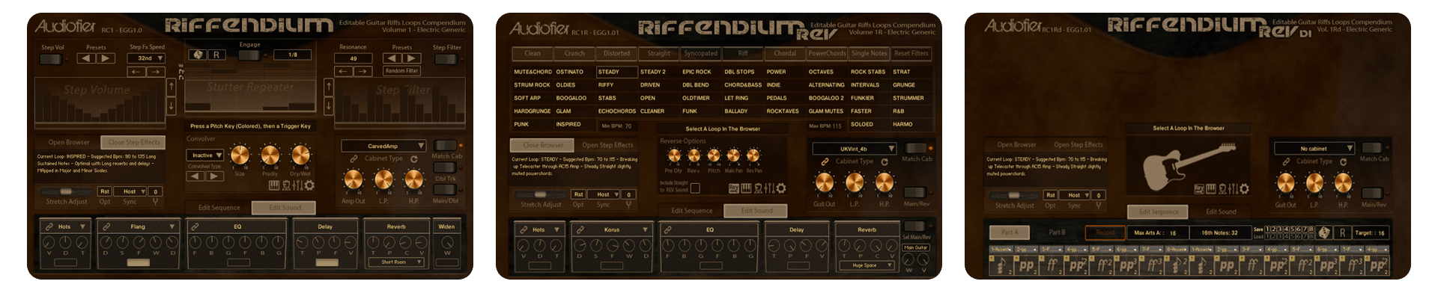The image size is (1438, 299).
Task: Open the Inactive convolver dropdown in RC1
Action: click(204, 155)
